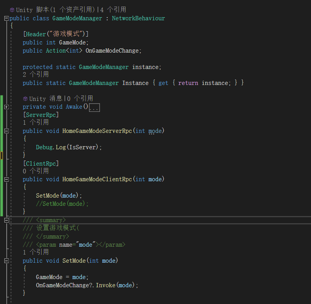Click the '设置游戏模式(' comment line
Viewport: 311px width, 304px height.
click(x=51, y=228)
